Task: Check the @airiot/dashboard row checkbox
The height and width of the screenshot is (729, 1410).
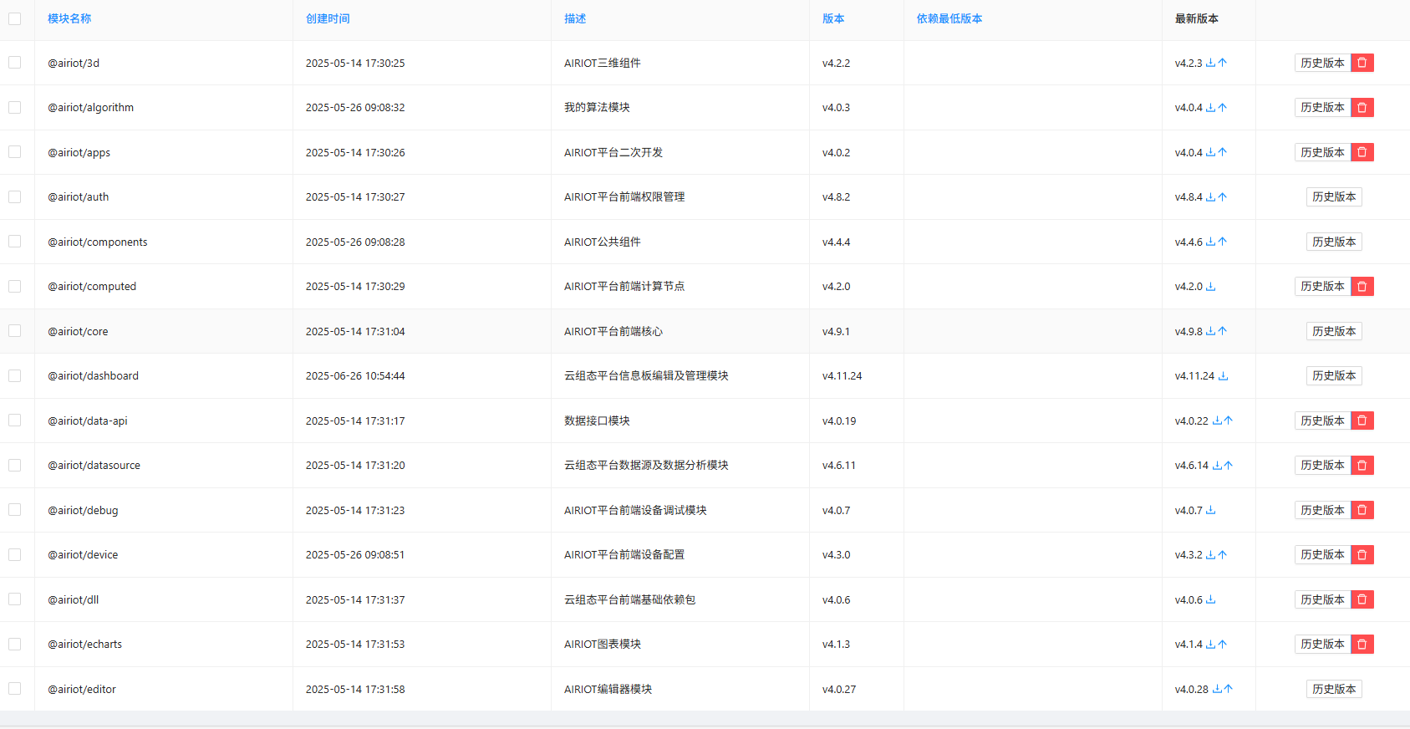Action: tap(15, 375)
